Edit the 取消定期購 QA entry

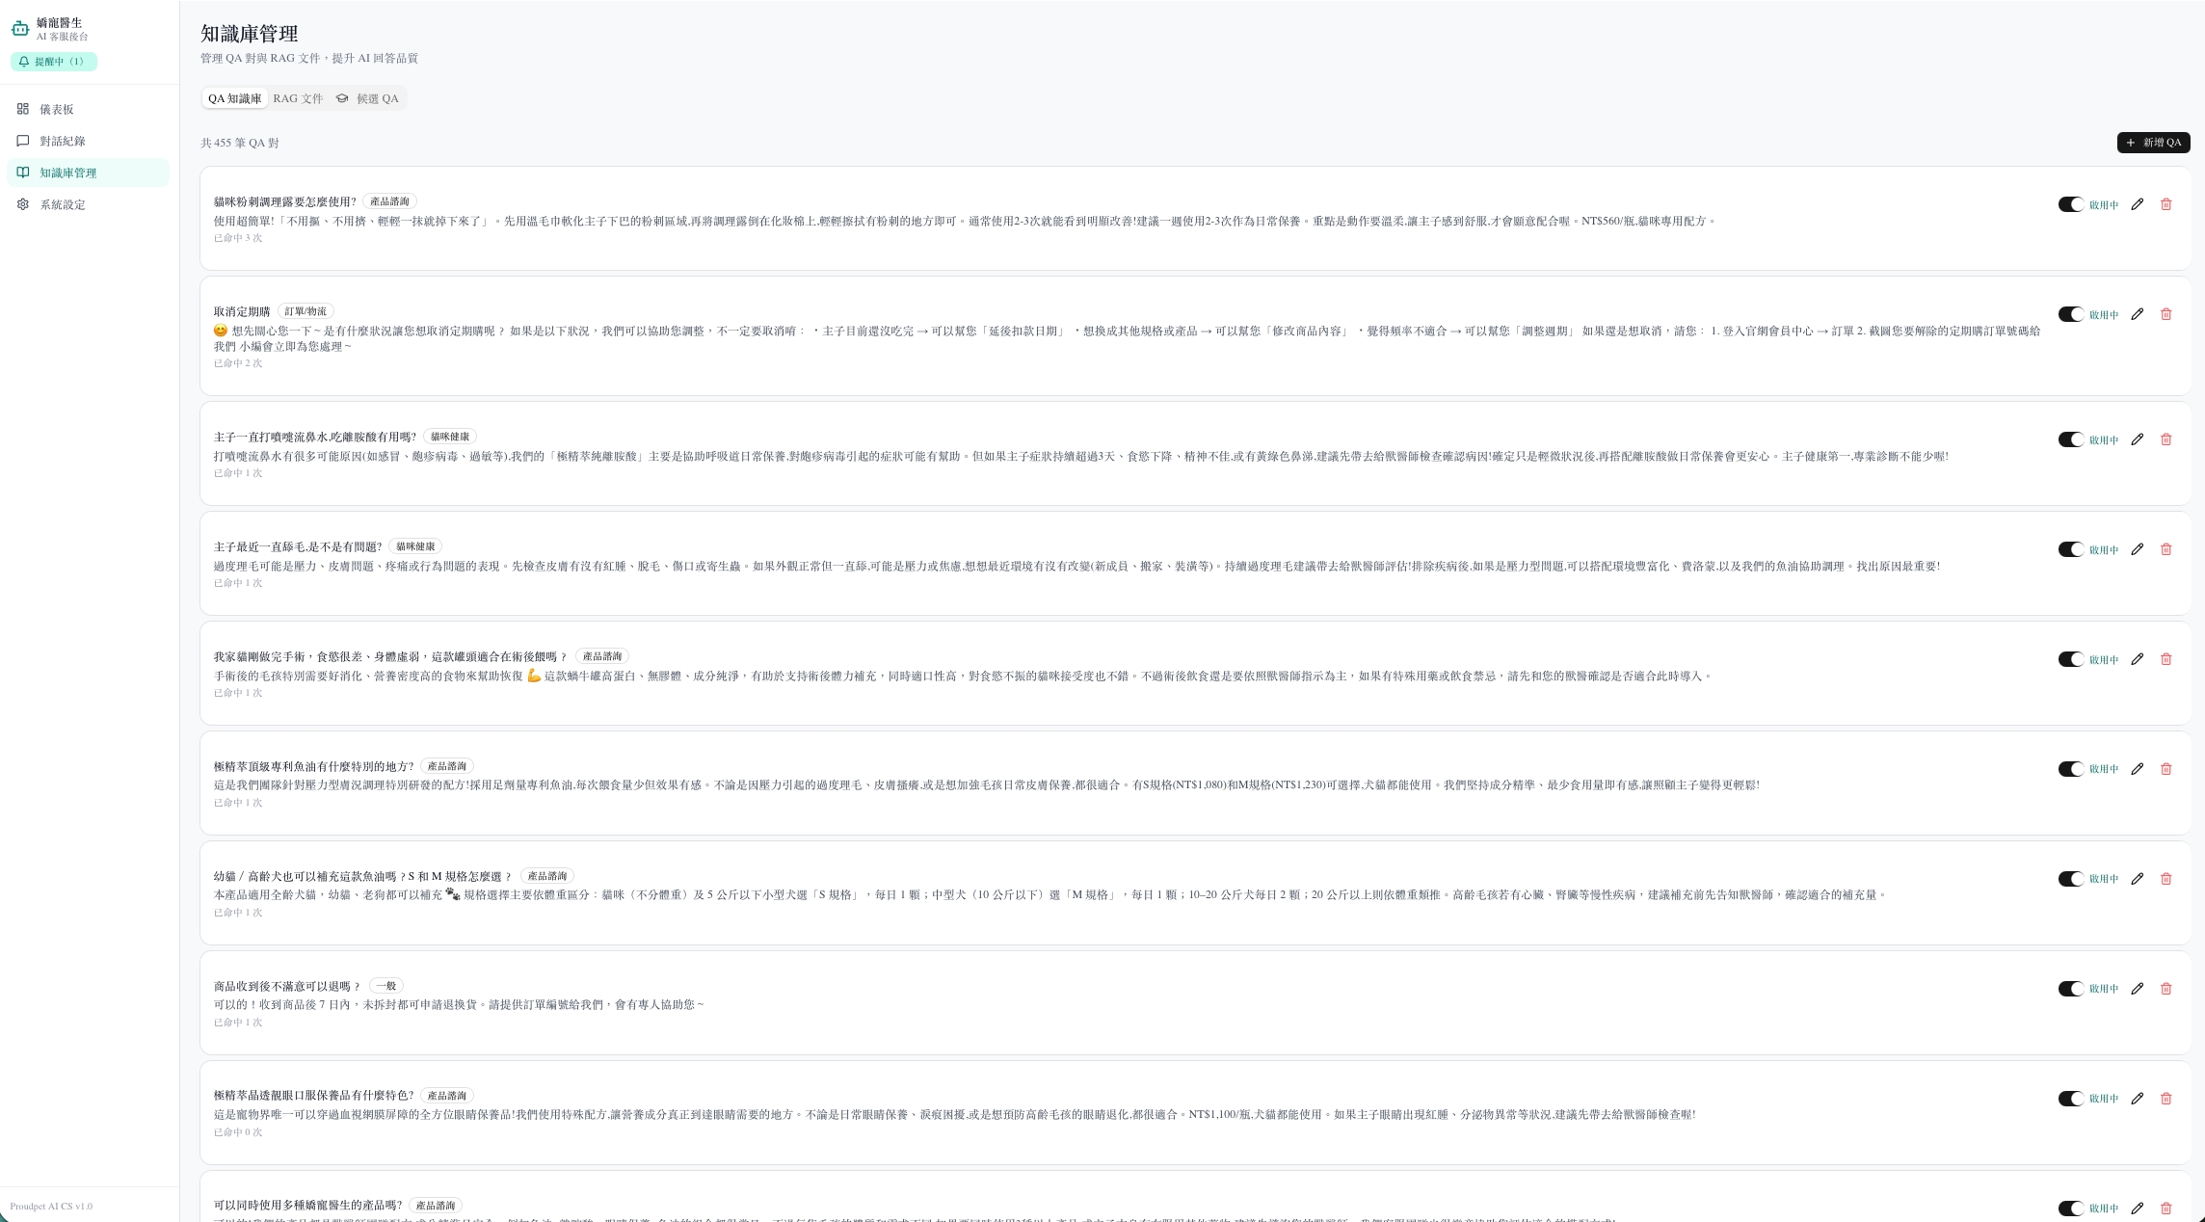(2137, 314)
